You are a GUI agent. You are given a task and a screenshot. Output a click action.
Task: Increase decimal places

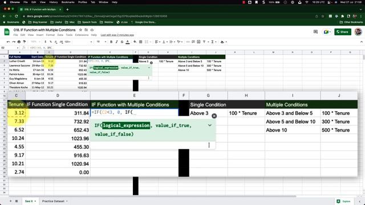click(x=61, y=42)
